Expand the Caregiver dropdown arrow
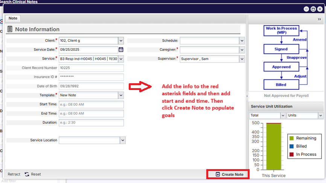Screen dimensions: 326x183 [242, 49]
